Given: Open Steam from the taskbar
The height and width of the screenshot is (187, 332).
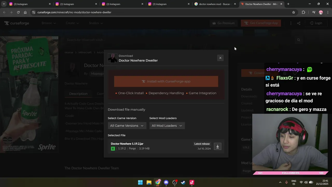Looking at the screenshot, I should (x=183, y=182).
